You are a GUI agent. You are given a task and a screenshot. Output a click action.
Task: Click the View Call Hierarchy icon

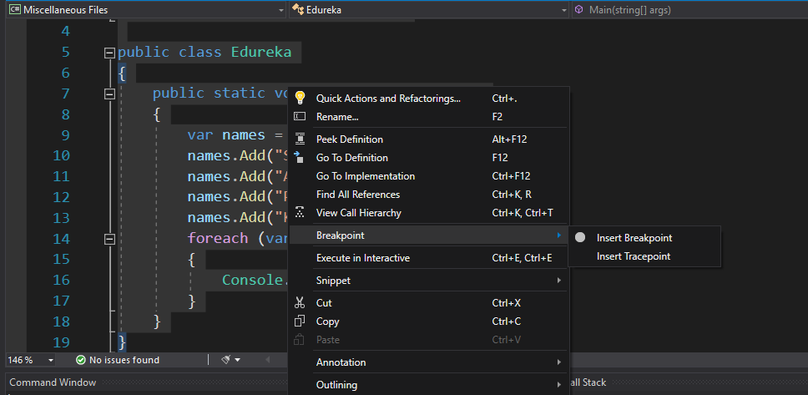(x=300, y=212)
